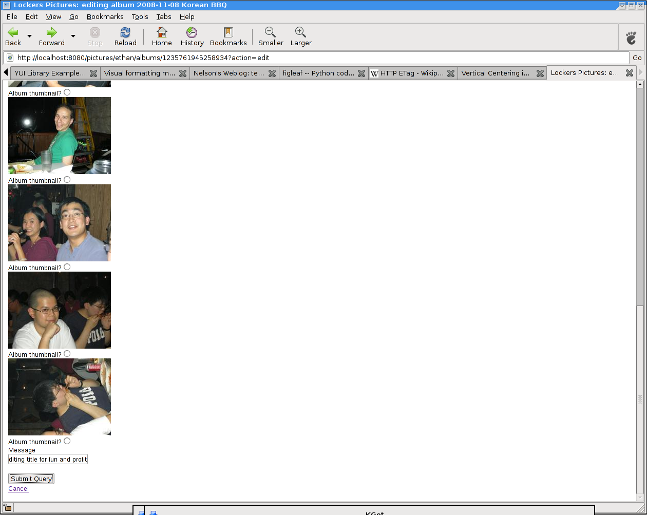Close the YUI Library Example tab
The image size is (647, 515).
93,73
